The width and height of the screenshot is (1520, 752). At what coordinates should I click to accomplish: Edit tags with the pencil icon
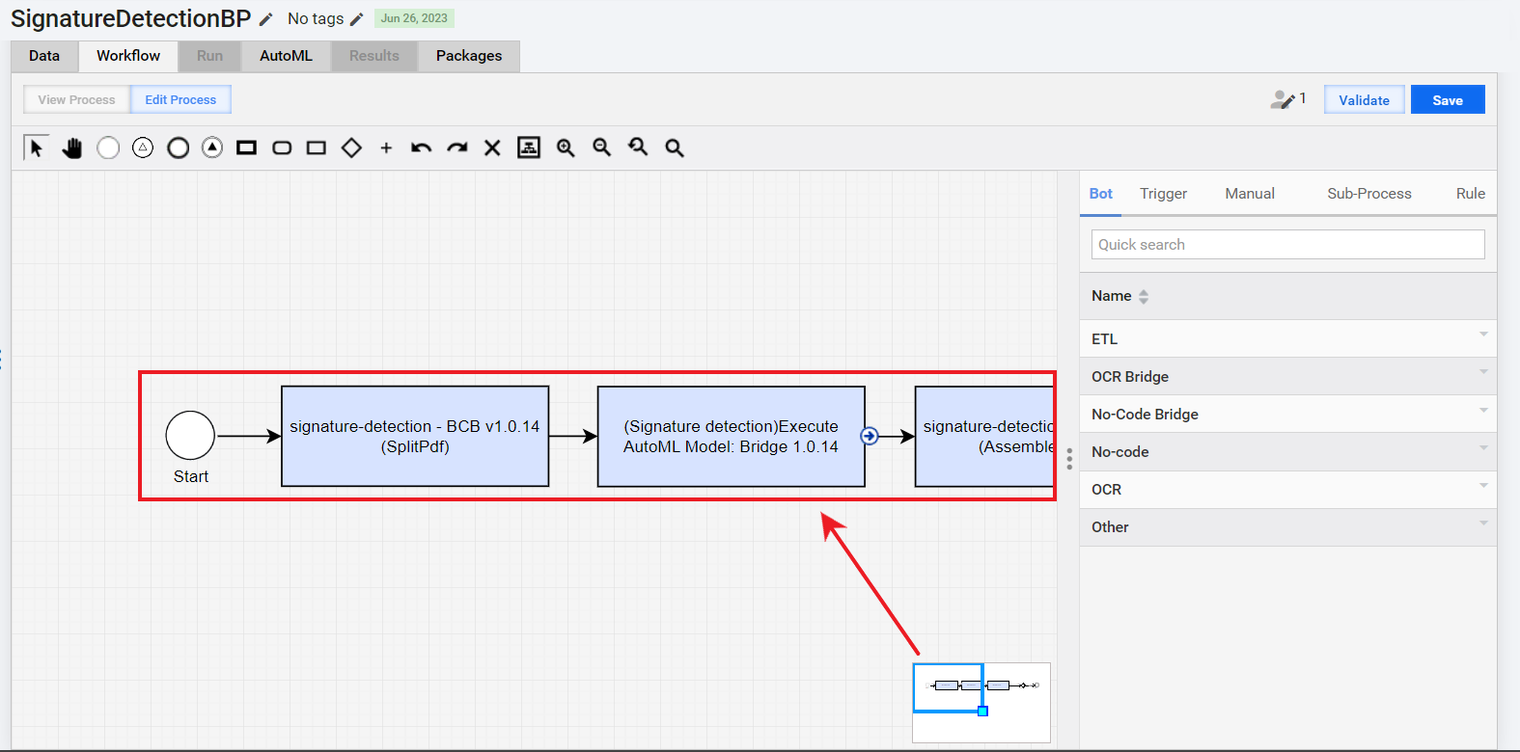(x=356, y=19)
